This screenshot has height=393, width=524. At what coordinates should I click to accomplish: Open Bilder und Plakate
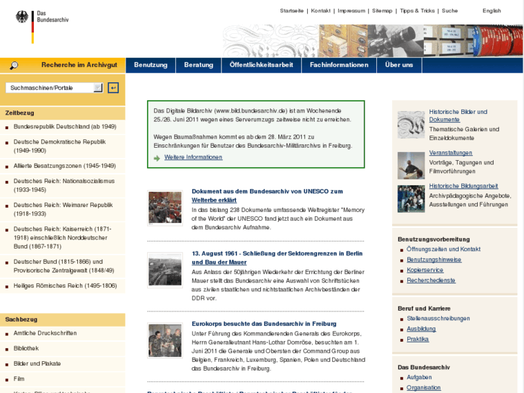click(37, 363)
